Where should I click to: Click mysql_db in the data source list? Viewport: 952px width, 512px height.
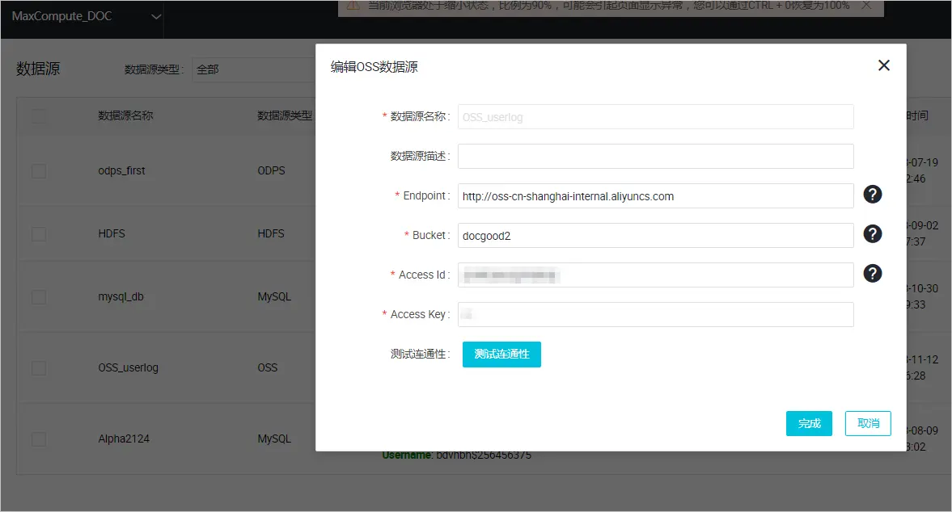click(121, 297)
